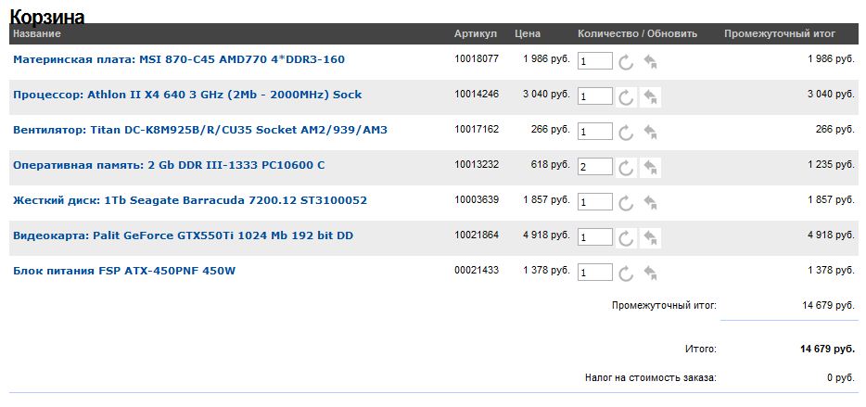
Task: Click the update quantity icon for MSI motherboard
Action: click(x=626, y=61)
